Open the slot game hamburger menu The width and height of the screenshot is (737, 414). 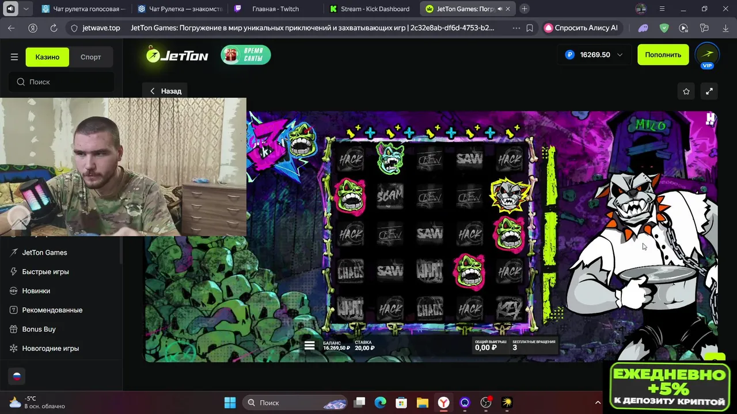pyautogui.click(x=309, y=345)
